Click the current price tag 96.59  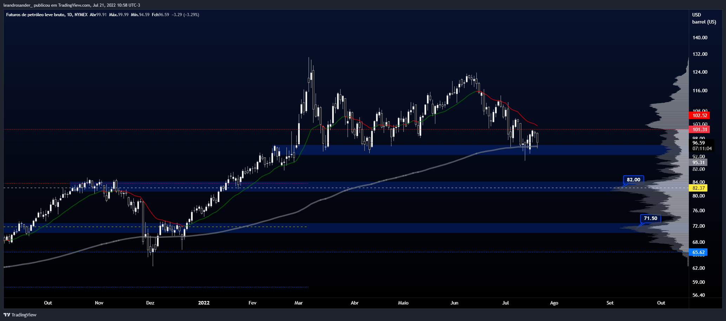pos(699,143)
